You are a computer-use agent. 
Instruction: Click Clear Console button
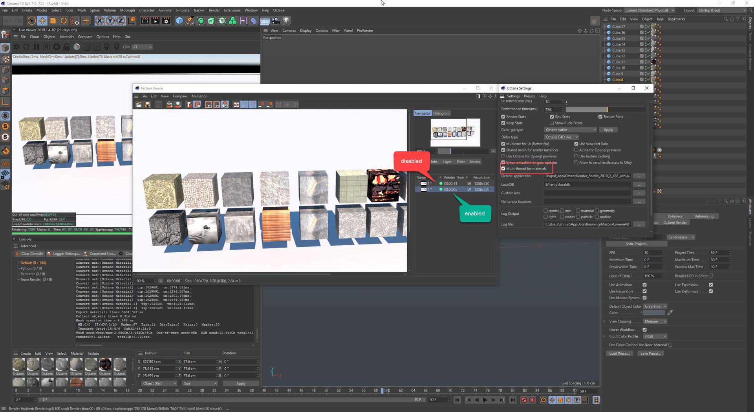click(x=29, y=254)
